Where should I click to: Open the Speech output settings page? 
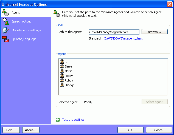point(21,21)
